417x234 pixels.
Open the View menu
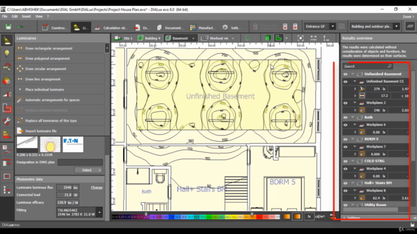(x=39, y=16)
